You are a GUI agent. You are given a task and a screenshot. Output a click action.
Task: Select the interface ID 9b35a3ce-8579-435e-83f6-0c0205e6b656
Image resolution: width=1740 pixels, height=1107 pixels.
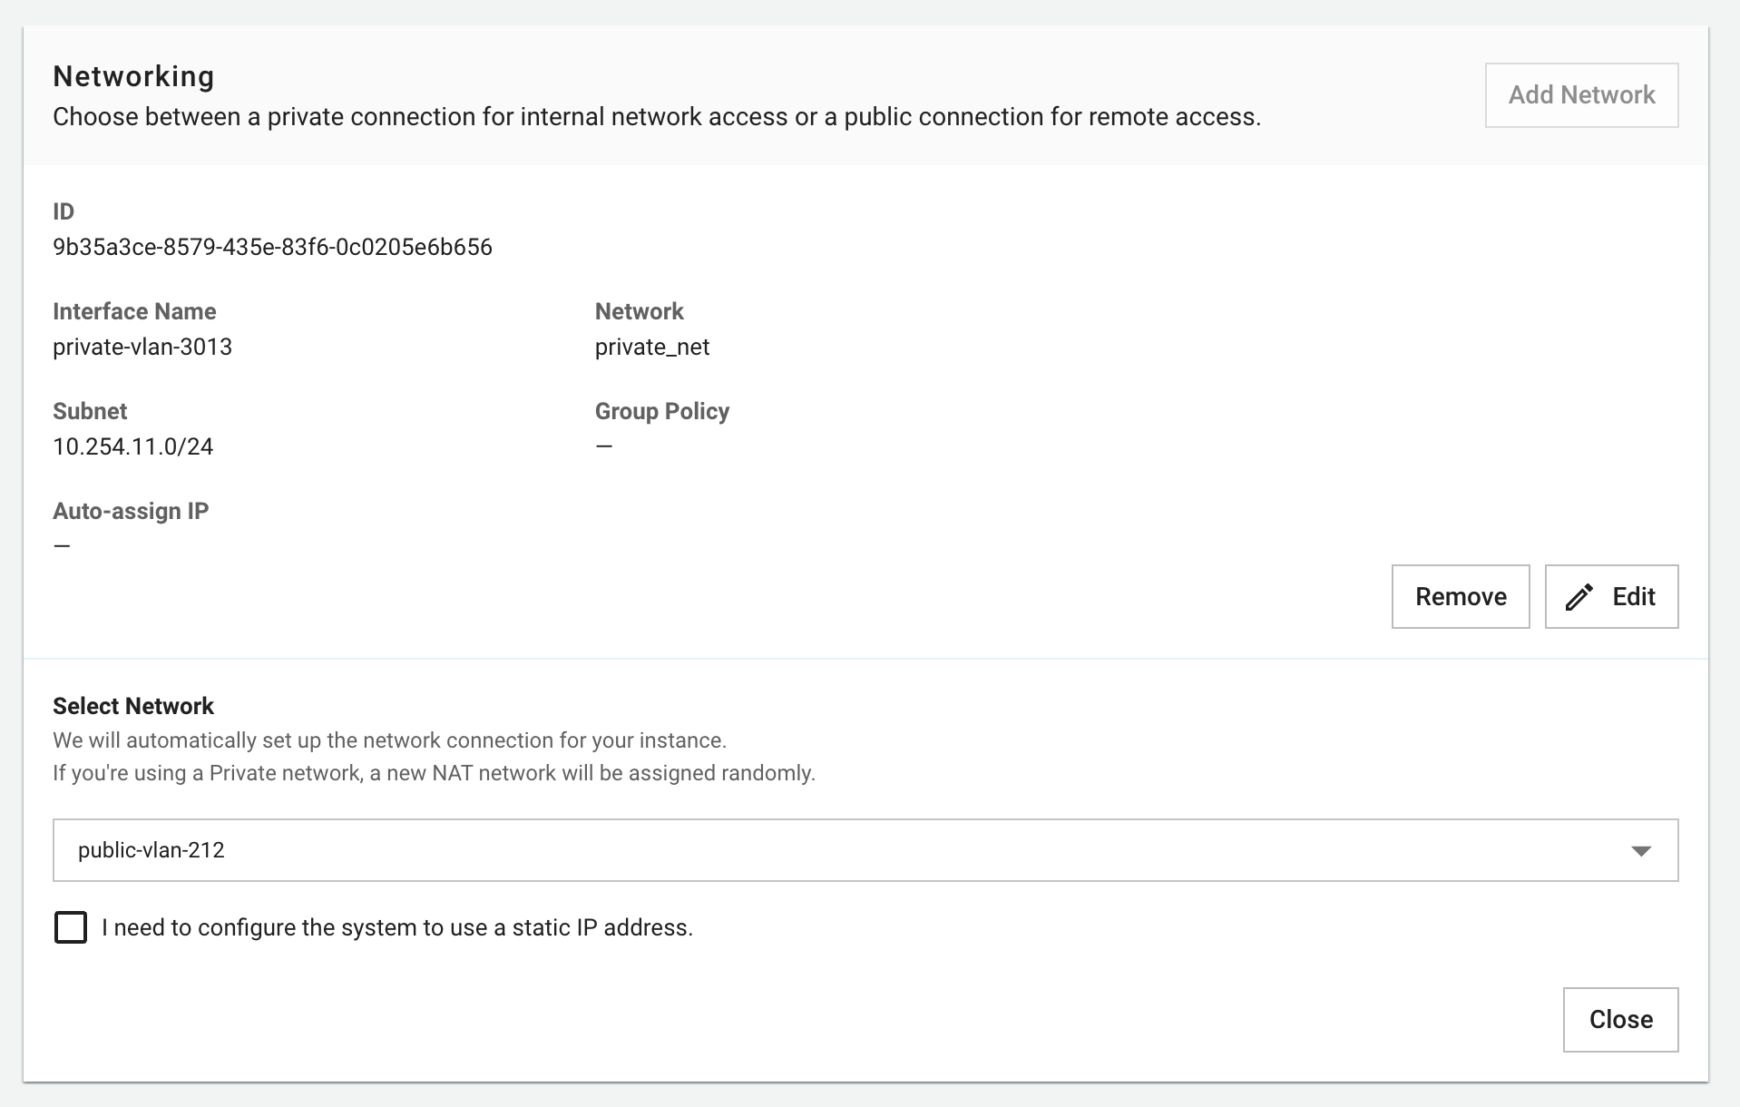tap(272, 248)
